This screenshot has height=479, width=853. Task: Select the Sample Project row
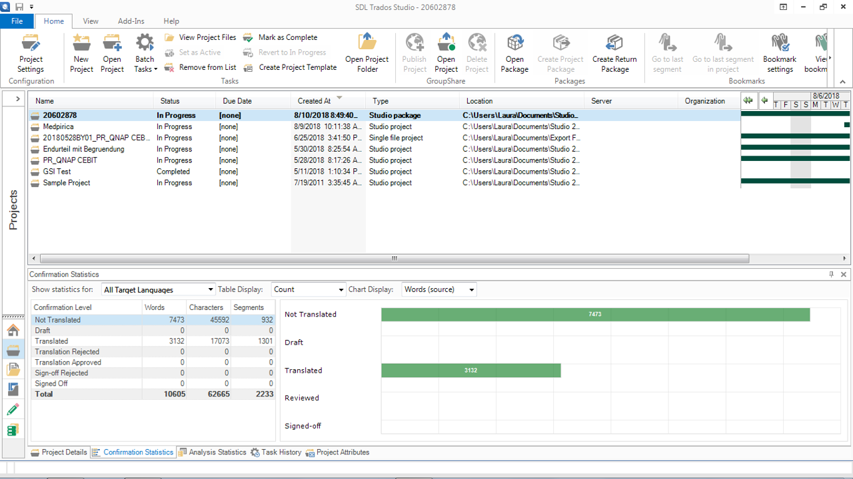click(385, 183)
